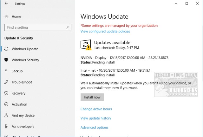Click the NVIDIA Display update entry
This screenshot has width=203, height=137.
(124, 58)
